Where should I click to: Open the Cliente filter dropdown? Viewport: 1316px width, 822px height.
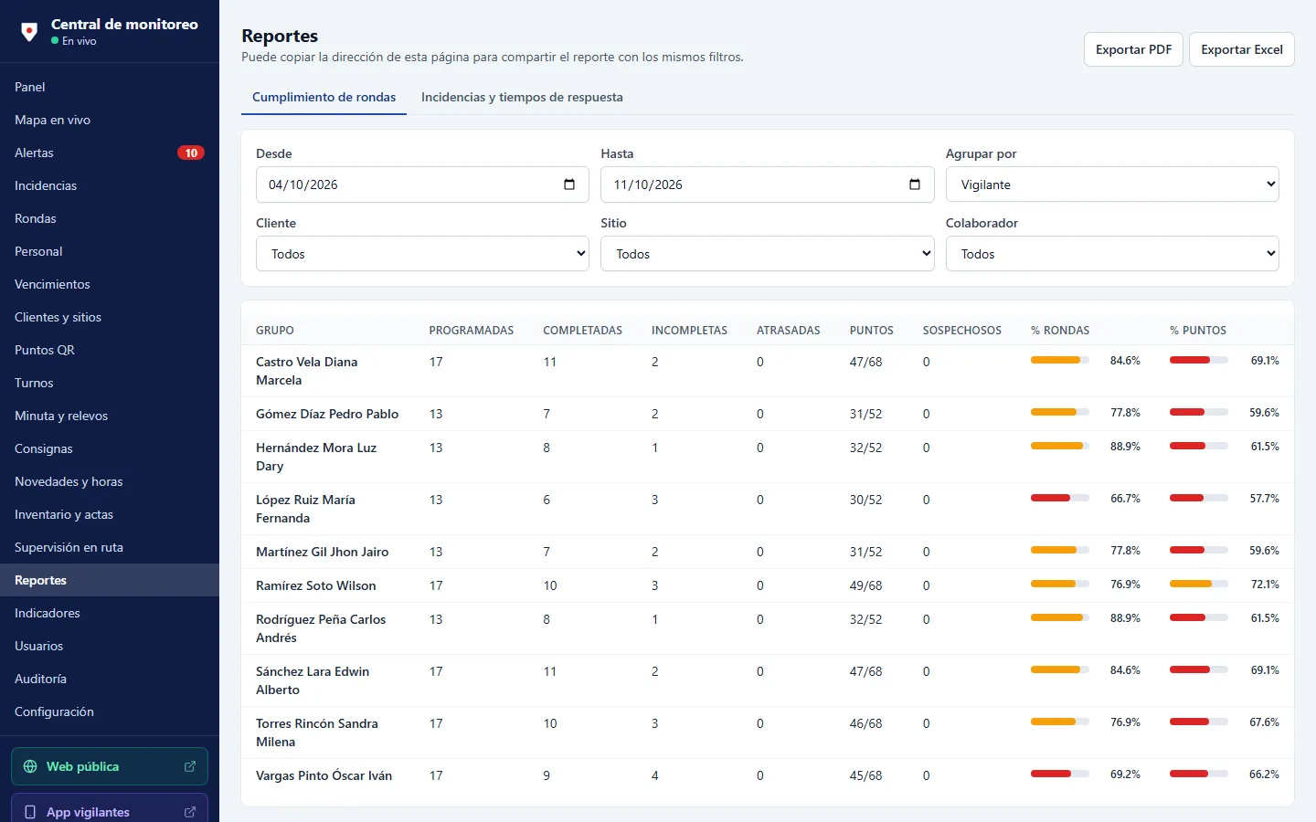pyautogui.click(x=422, y=254)
